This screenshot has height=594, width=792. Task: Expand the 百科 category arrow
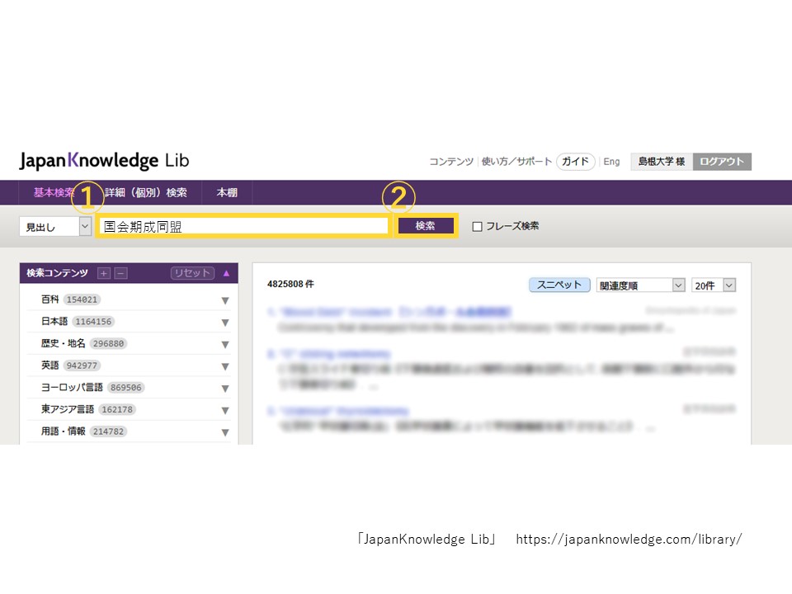tap(225, 300)
